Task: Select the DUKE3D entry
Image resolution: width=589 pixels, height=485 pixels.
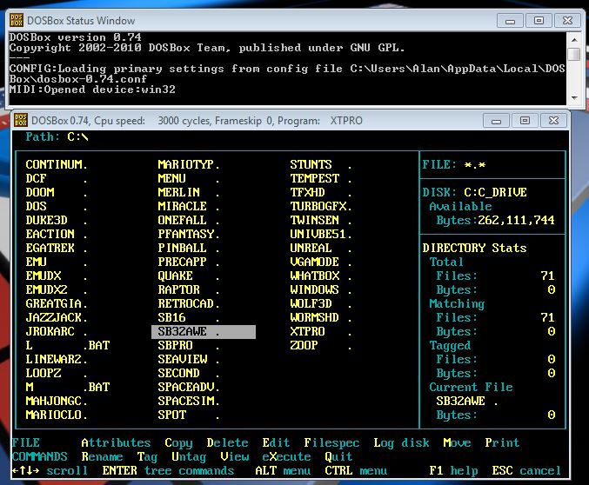Action: click(x=57, y=221)
